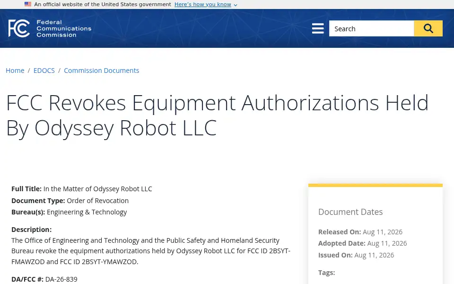The image size is (454, 284).
Task: Click Federal Communications Commission site name
Action: 64,28
